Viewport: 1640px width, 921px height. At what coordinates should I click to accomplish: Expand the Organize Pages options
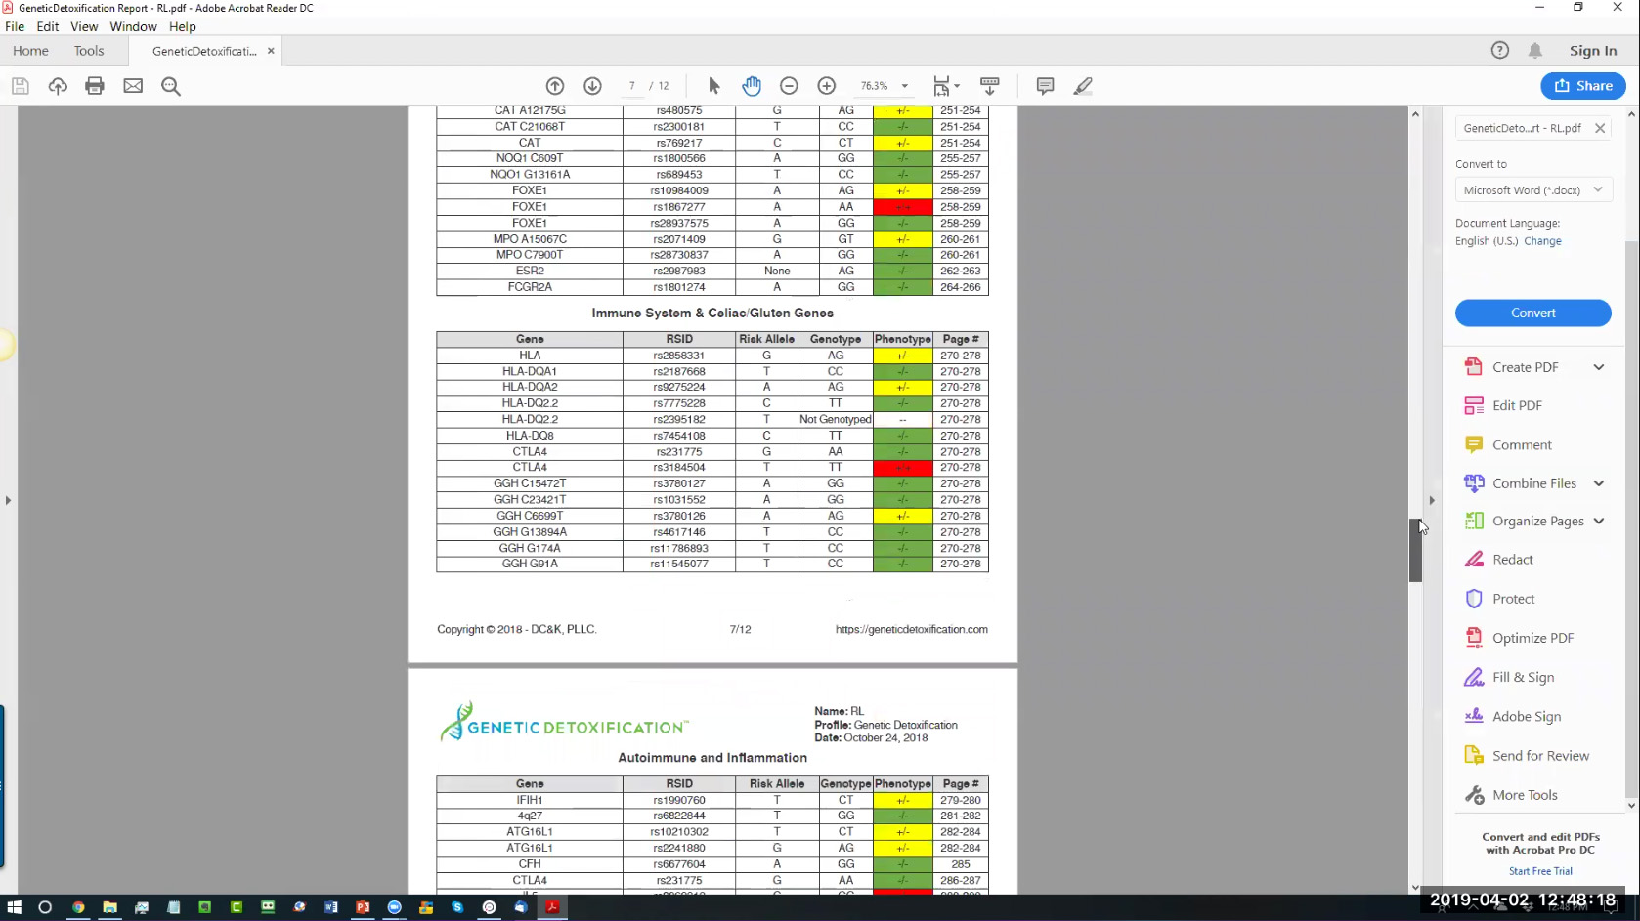tap(1598, 522)
